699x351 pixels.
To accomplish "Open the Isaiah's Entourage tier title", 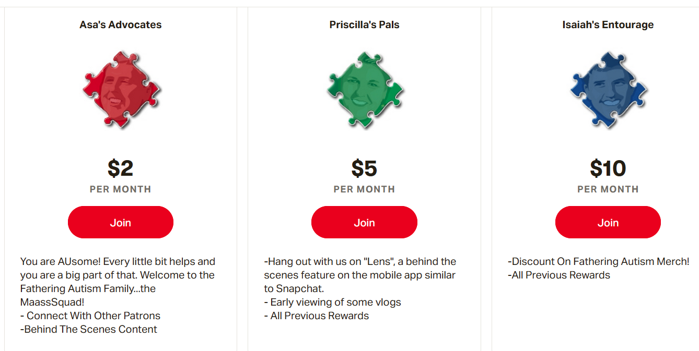I will tap(608, 25).
